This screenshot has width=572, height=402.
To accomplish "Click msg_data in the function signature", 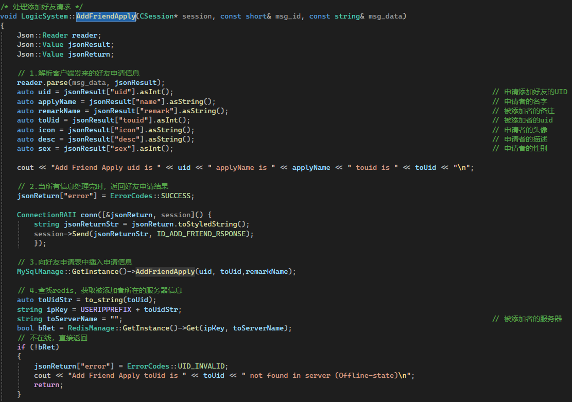I will tap(385, 16).
